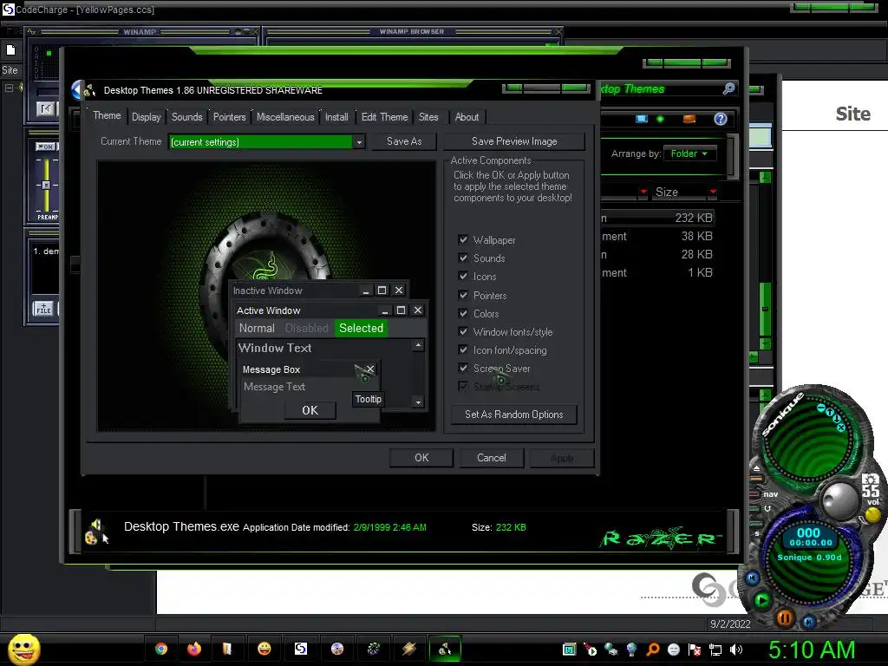Screen dimensions: 888x666
Task: Click the Cancel button
Action: pos(492,458)
